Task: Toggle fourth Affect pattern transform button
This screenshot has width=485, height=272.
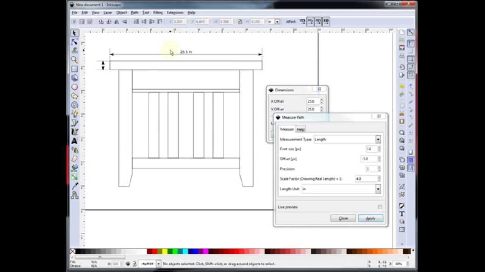Action: [326, 22]
